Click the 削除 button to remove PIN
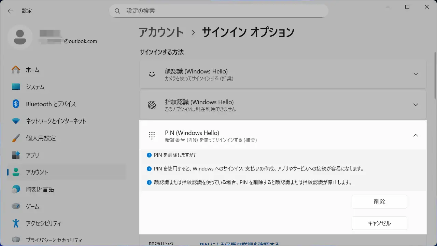 coord(379,202)
